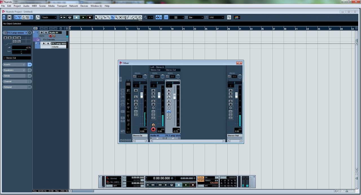Activate project power button
This screenshot has height=195, width=361.
[x=4, y=17]
